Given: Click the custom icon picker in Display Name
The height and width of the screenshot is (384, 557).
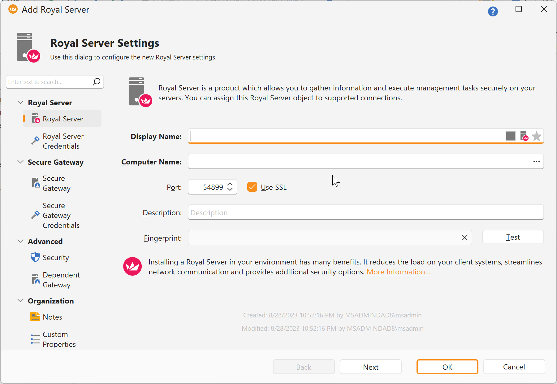Looking at the screenshot, I should [524, 136].
